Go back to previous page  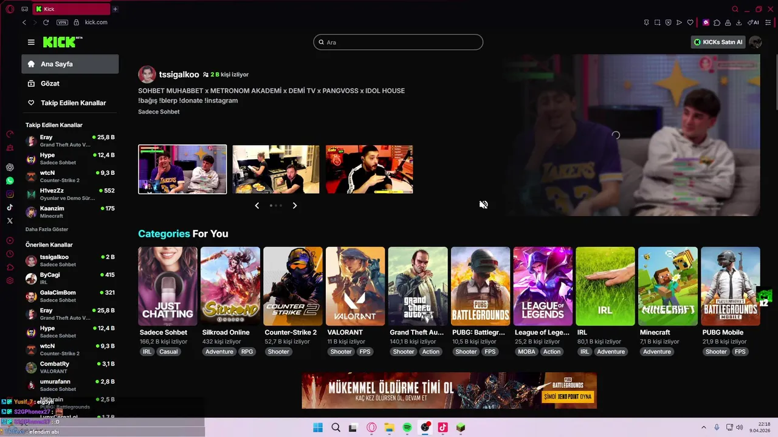pyautogui.click(x=24, y=22)
